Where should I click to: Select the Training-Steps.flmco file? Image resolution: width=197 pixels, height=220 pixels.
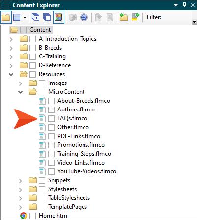point(84,154)
